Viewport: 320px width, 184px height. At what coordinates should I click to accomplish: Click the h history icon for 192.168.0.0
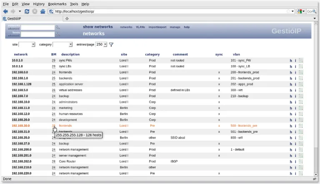pos(291,72)
